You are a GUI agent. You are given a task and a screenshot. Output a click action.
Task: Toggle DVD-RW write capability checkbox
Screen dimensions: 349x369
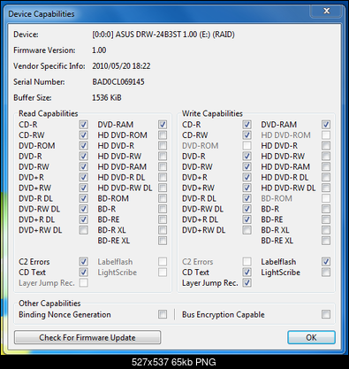247,166
